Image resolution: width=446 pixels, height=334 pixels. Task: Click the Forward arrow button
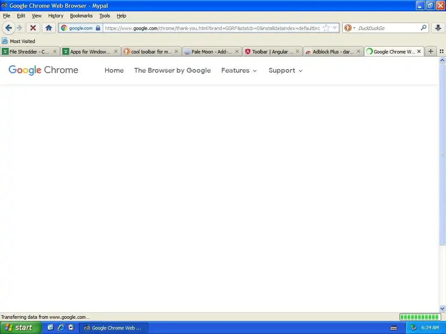click(19, 28)
